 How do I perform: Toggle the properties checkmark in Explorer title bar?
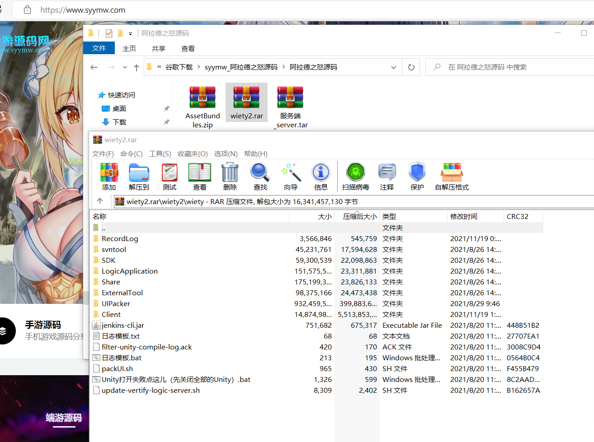109,33
